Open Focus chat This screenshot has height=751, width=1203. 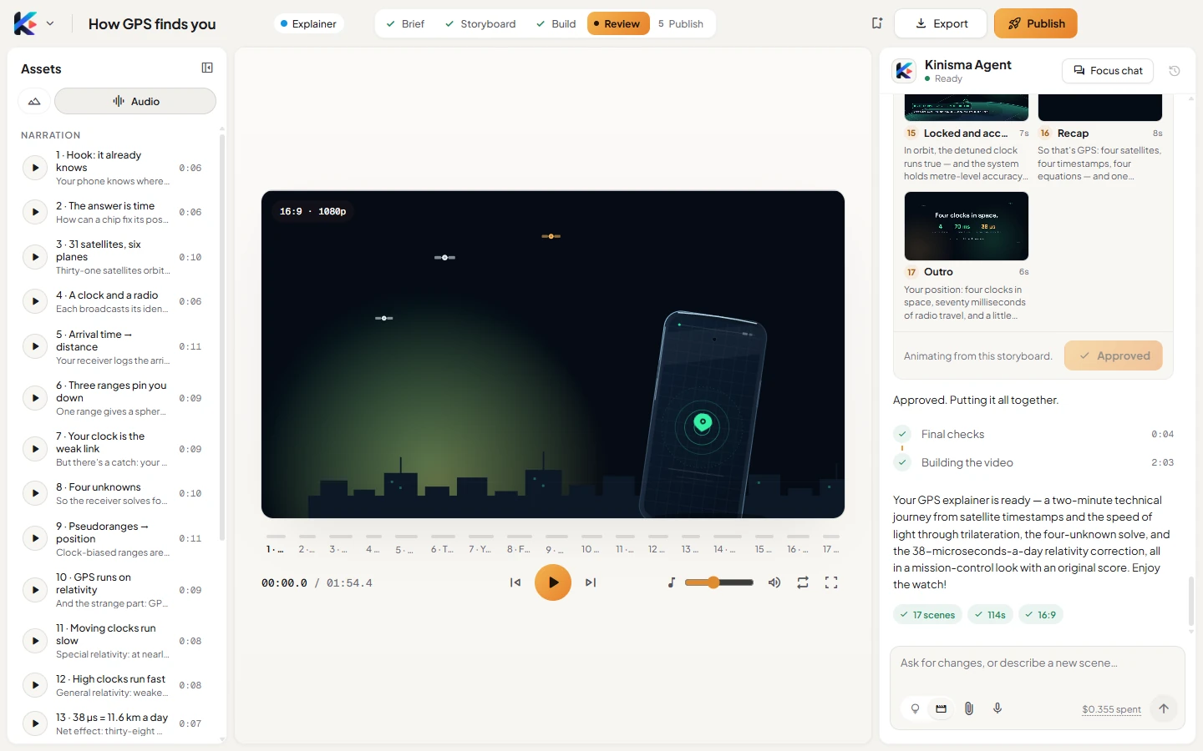pos(1108,71)
